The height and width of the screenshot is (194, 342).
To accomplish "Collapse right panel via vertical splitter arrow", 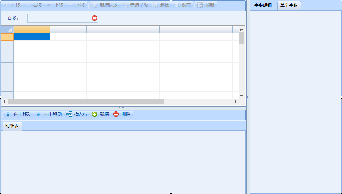I will point(248,97).
